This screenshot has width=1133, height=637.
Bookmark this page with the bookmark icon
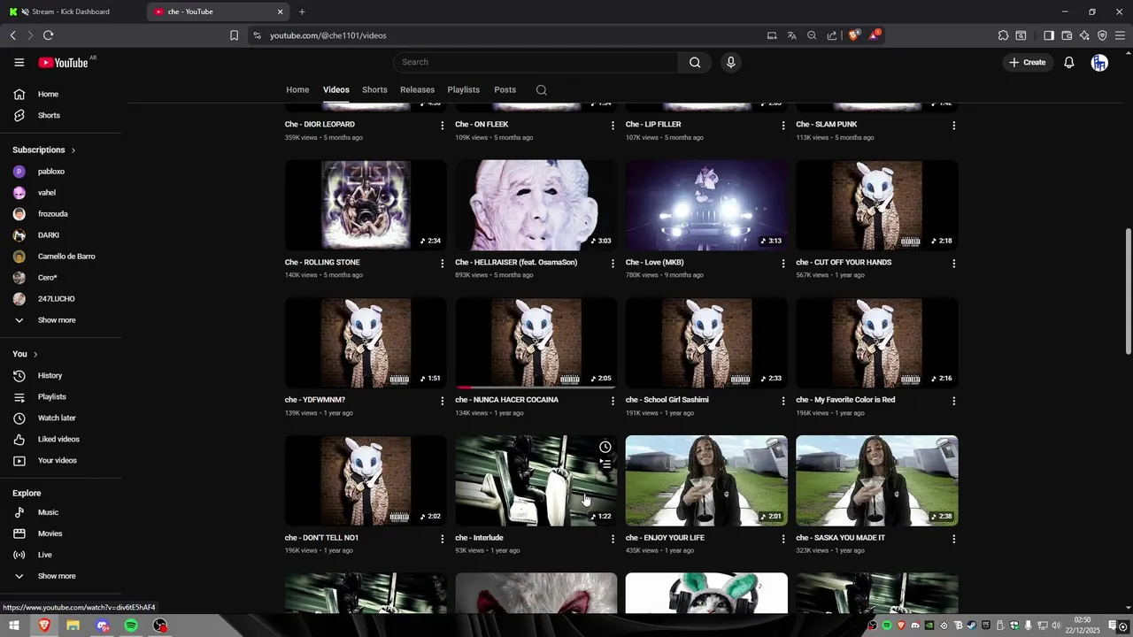(x=234, y=35)
